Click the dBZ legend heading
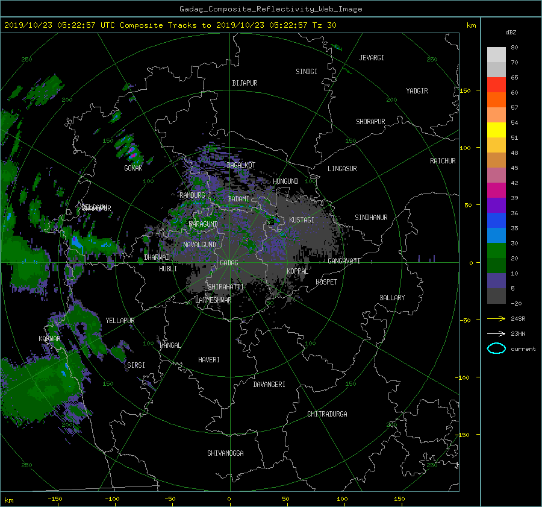Image resolution: width=542 pixels, height=507 pixels. 511,33
